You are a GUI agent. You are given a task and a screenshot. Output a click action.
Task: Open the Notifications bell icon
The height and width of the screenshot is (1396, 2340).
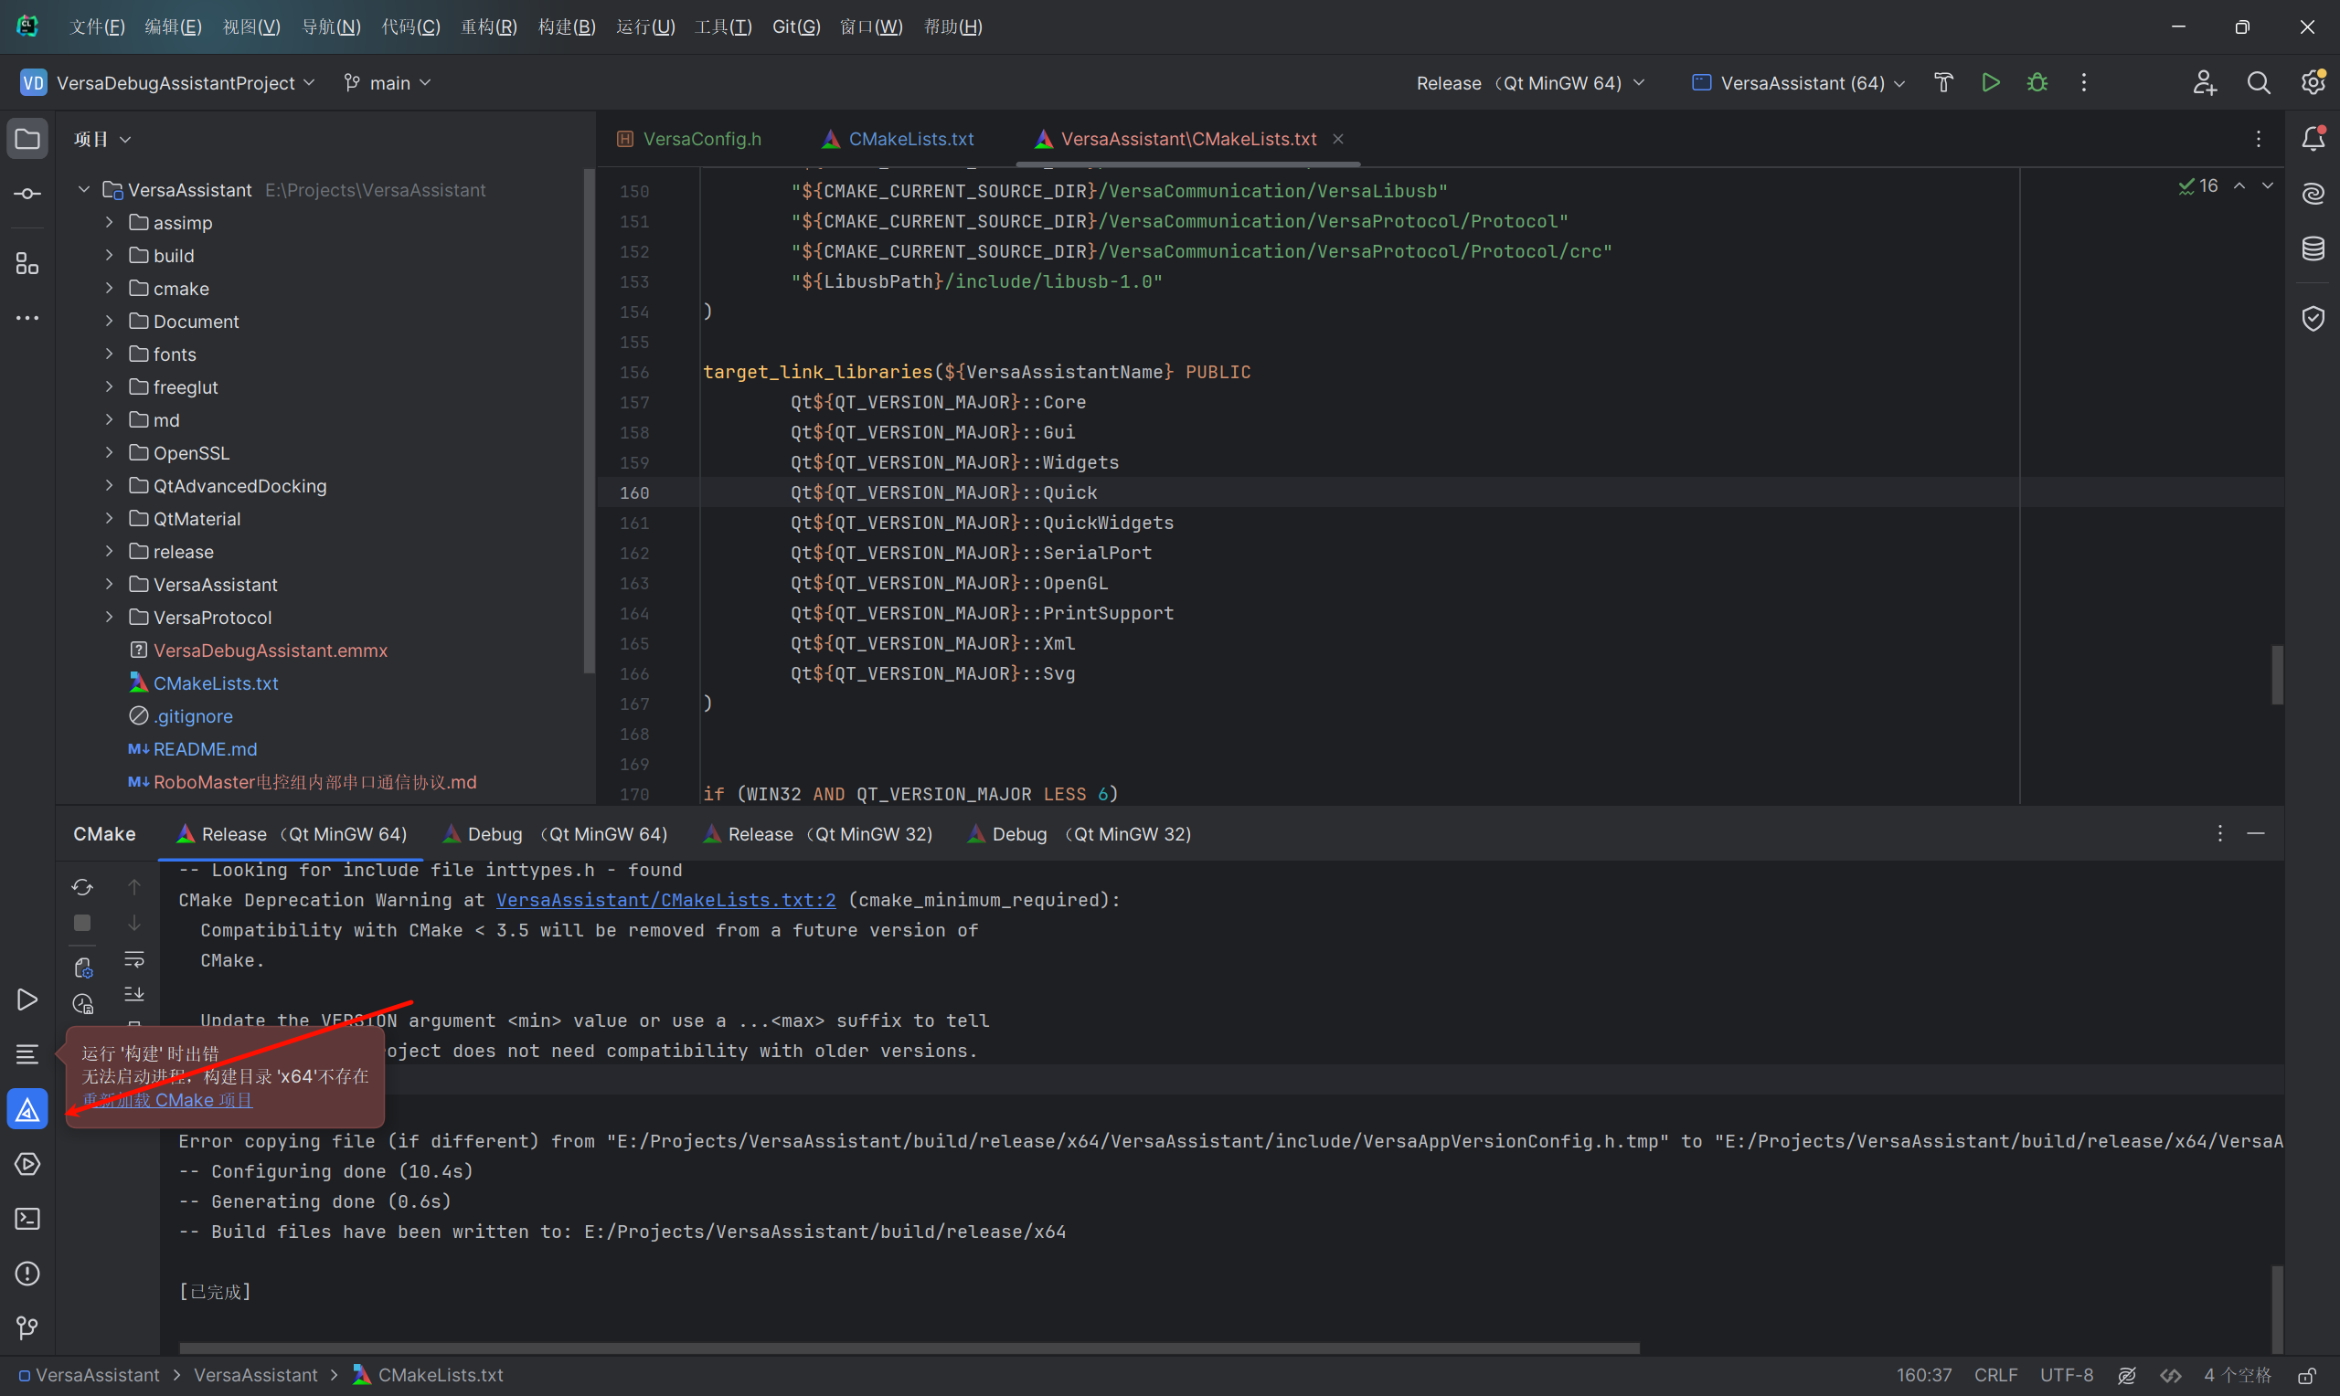[x=2313, y=139]
